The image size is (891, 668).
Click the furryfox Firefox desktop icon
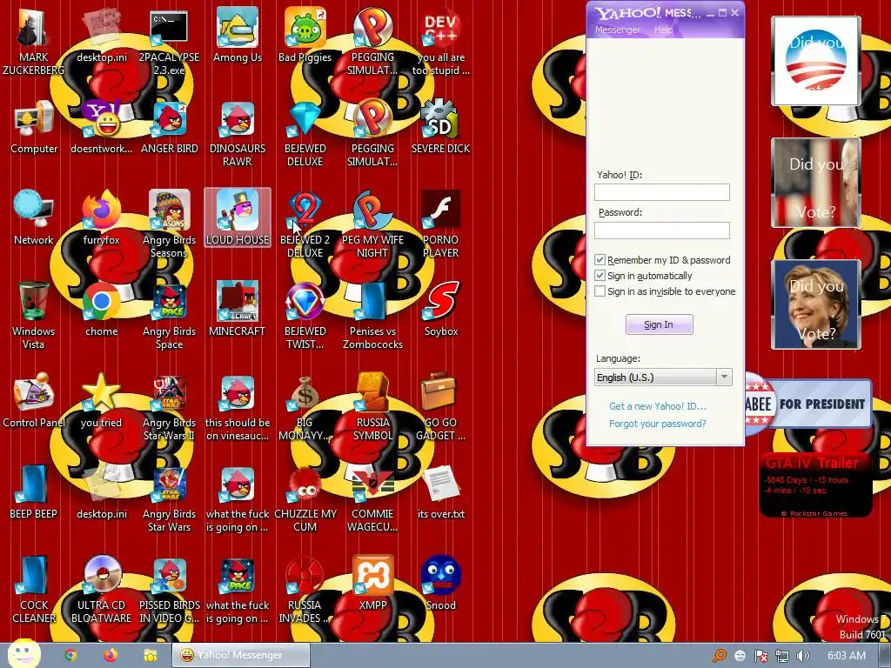pyautogui.click(x=102, y=217)
